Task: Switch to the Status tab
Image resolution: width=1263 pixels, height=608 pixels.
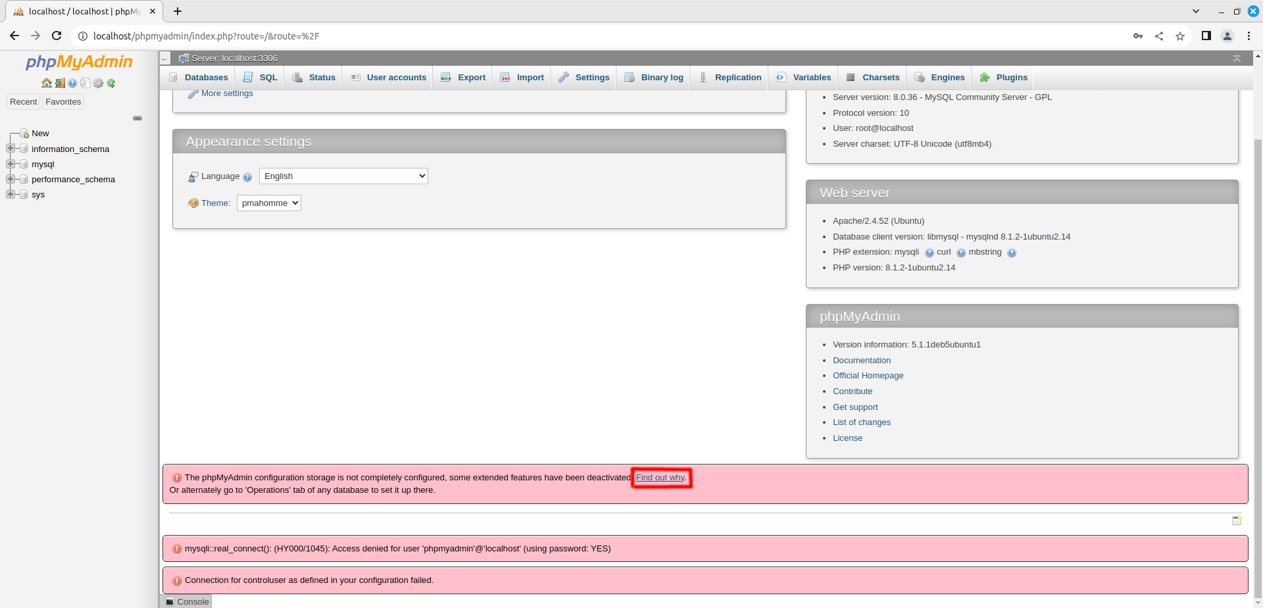Action: (314, 78)
